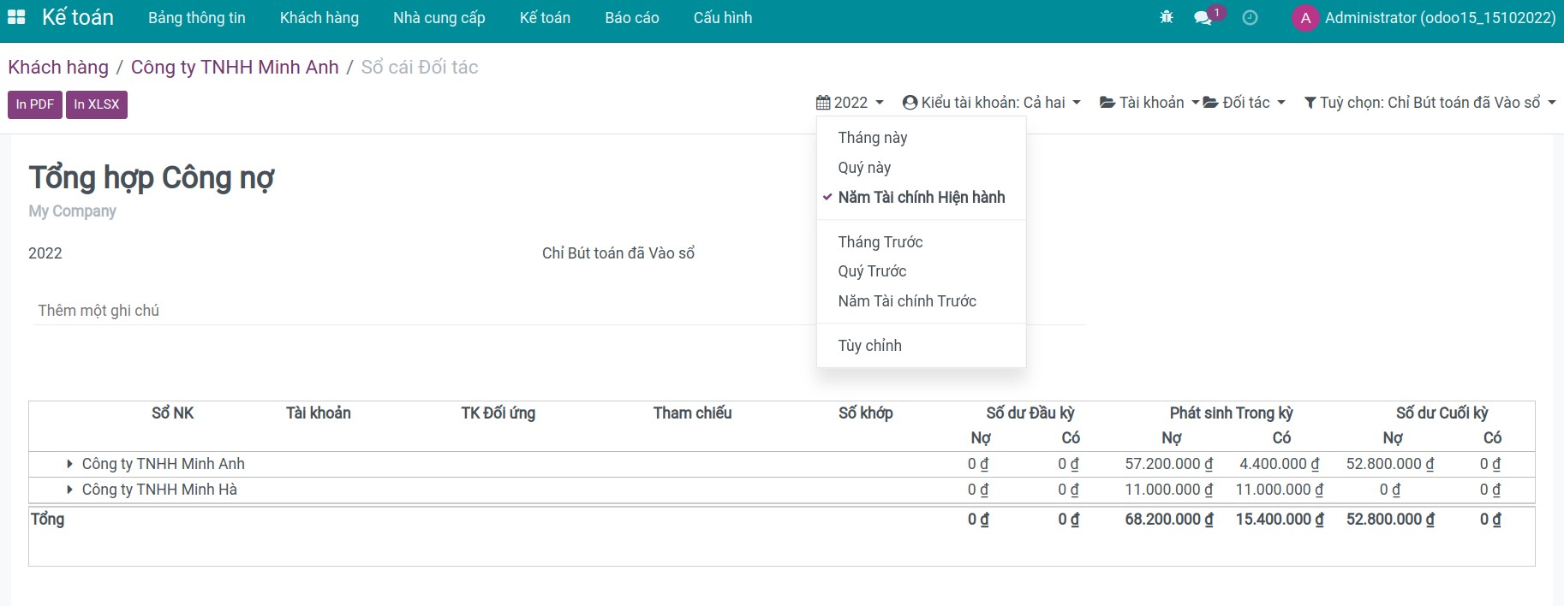Click the debug bug icon
1564x606 pixels.
[1166, 17]
